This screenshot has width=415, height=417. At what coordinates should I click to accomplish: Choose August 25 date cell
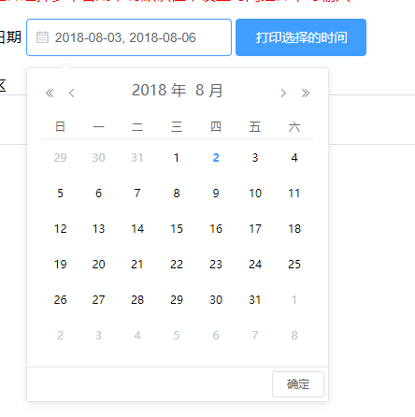pos(294,265)
